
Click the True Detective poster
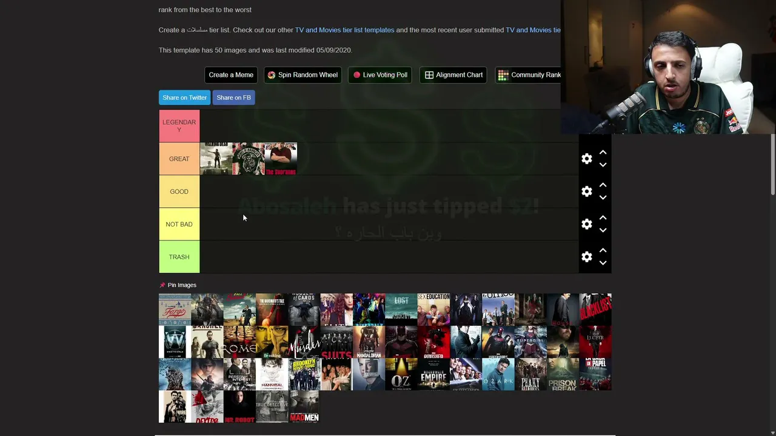coord(272,407)
